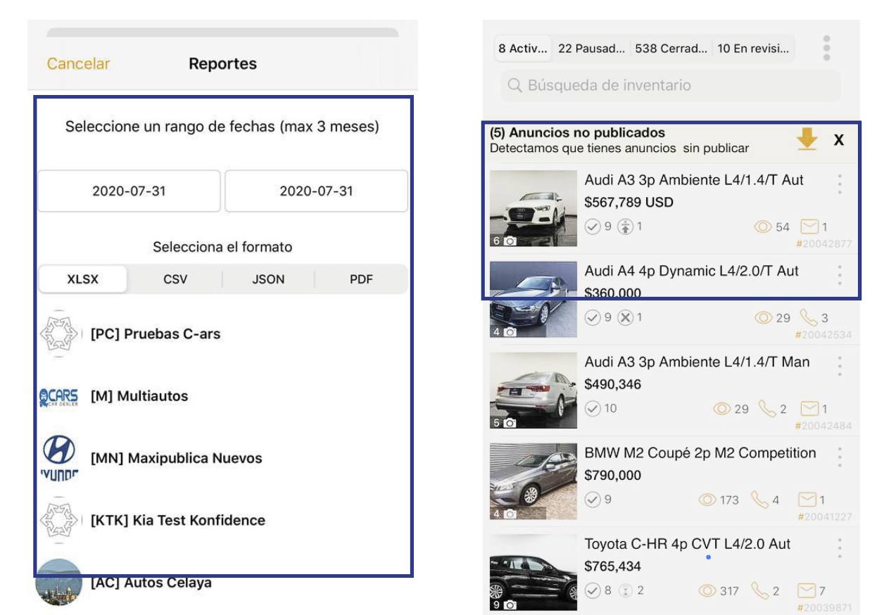872x615 pixels.
Task: Tap the views eye icon showing 54
Action: [763, 227]
